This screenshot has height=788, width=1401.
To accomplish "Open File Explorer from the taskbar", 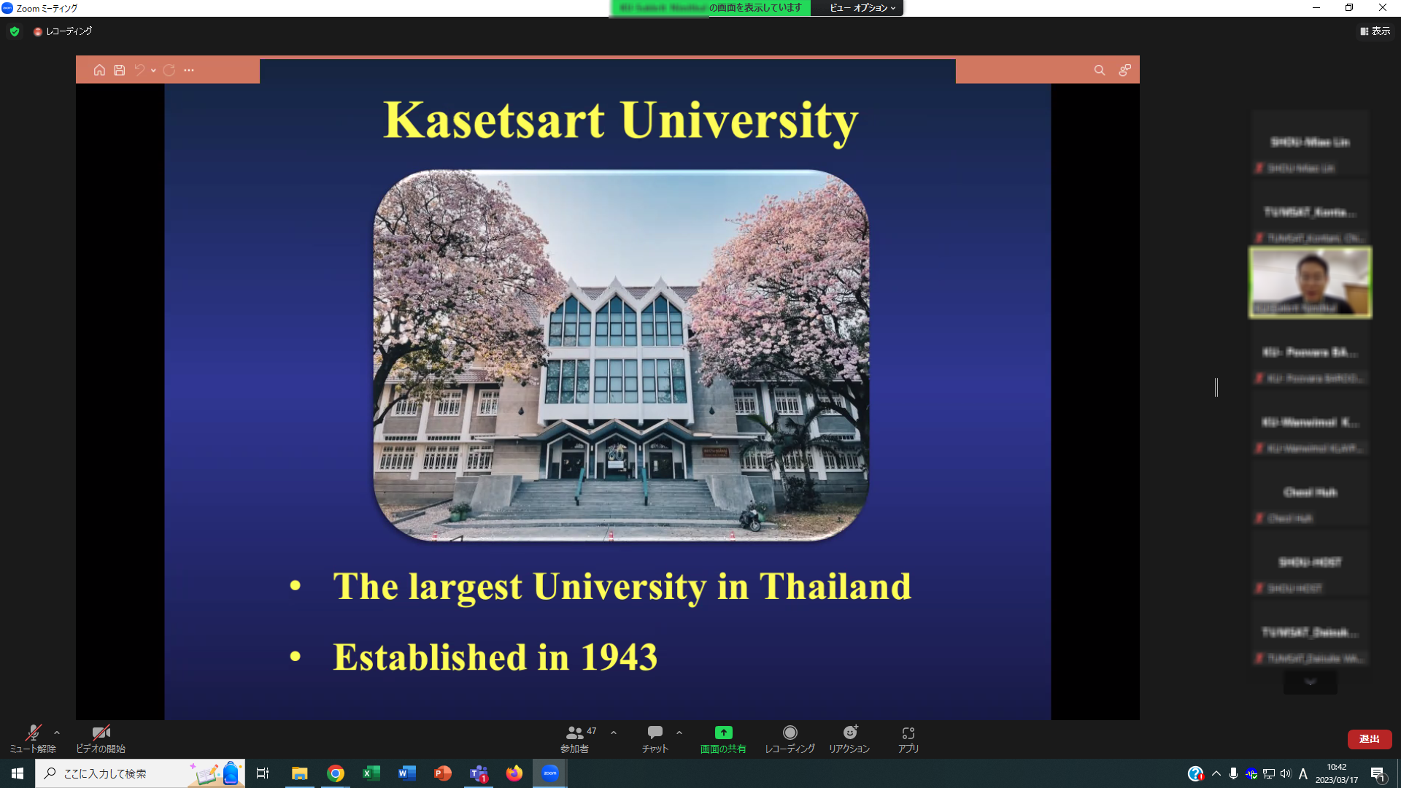I will 300,773.
